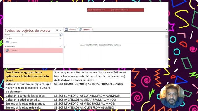Click the scrollbar up arrow
This screenshot has height=111, width=198.
pos(166,33)
